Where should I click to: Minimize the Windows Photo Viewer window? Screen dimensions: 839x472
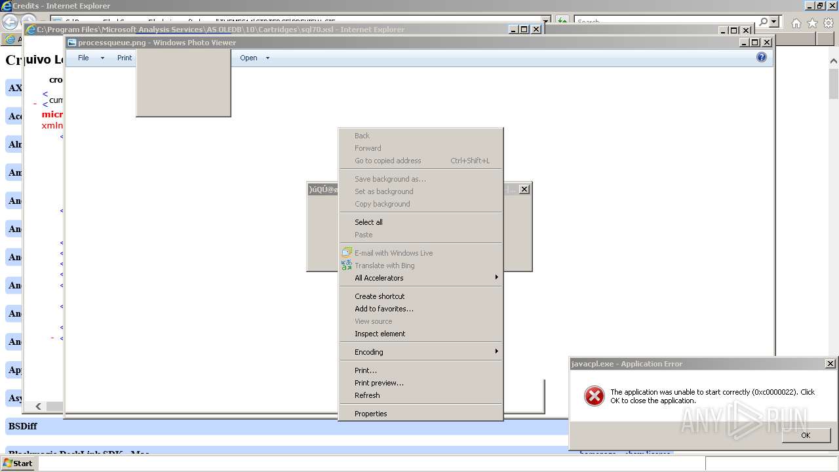[x=744, y=43]
